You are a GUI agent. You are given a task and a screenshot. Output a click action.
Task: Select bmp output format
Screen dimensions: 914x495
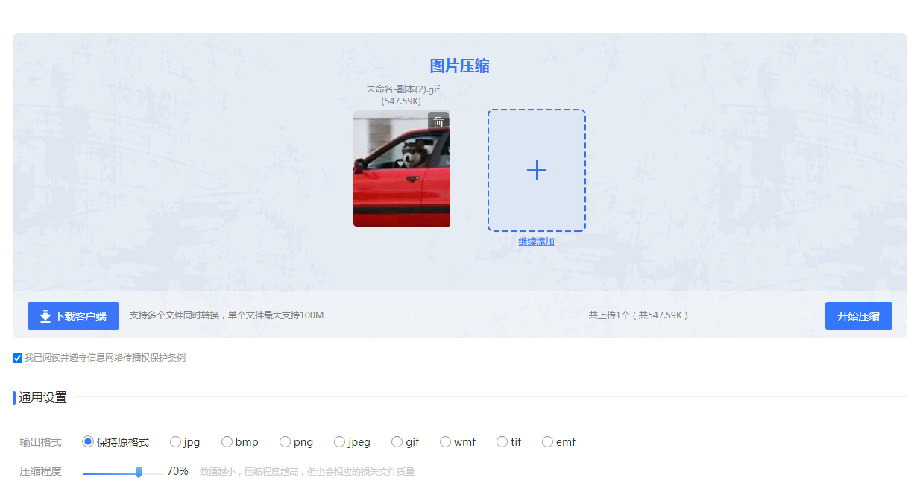227,442
